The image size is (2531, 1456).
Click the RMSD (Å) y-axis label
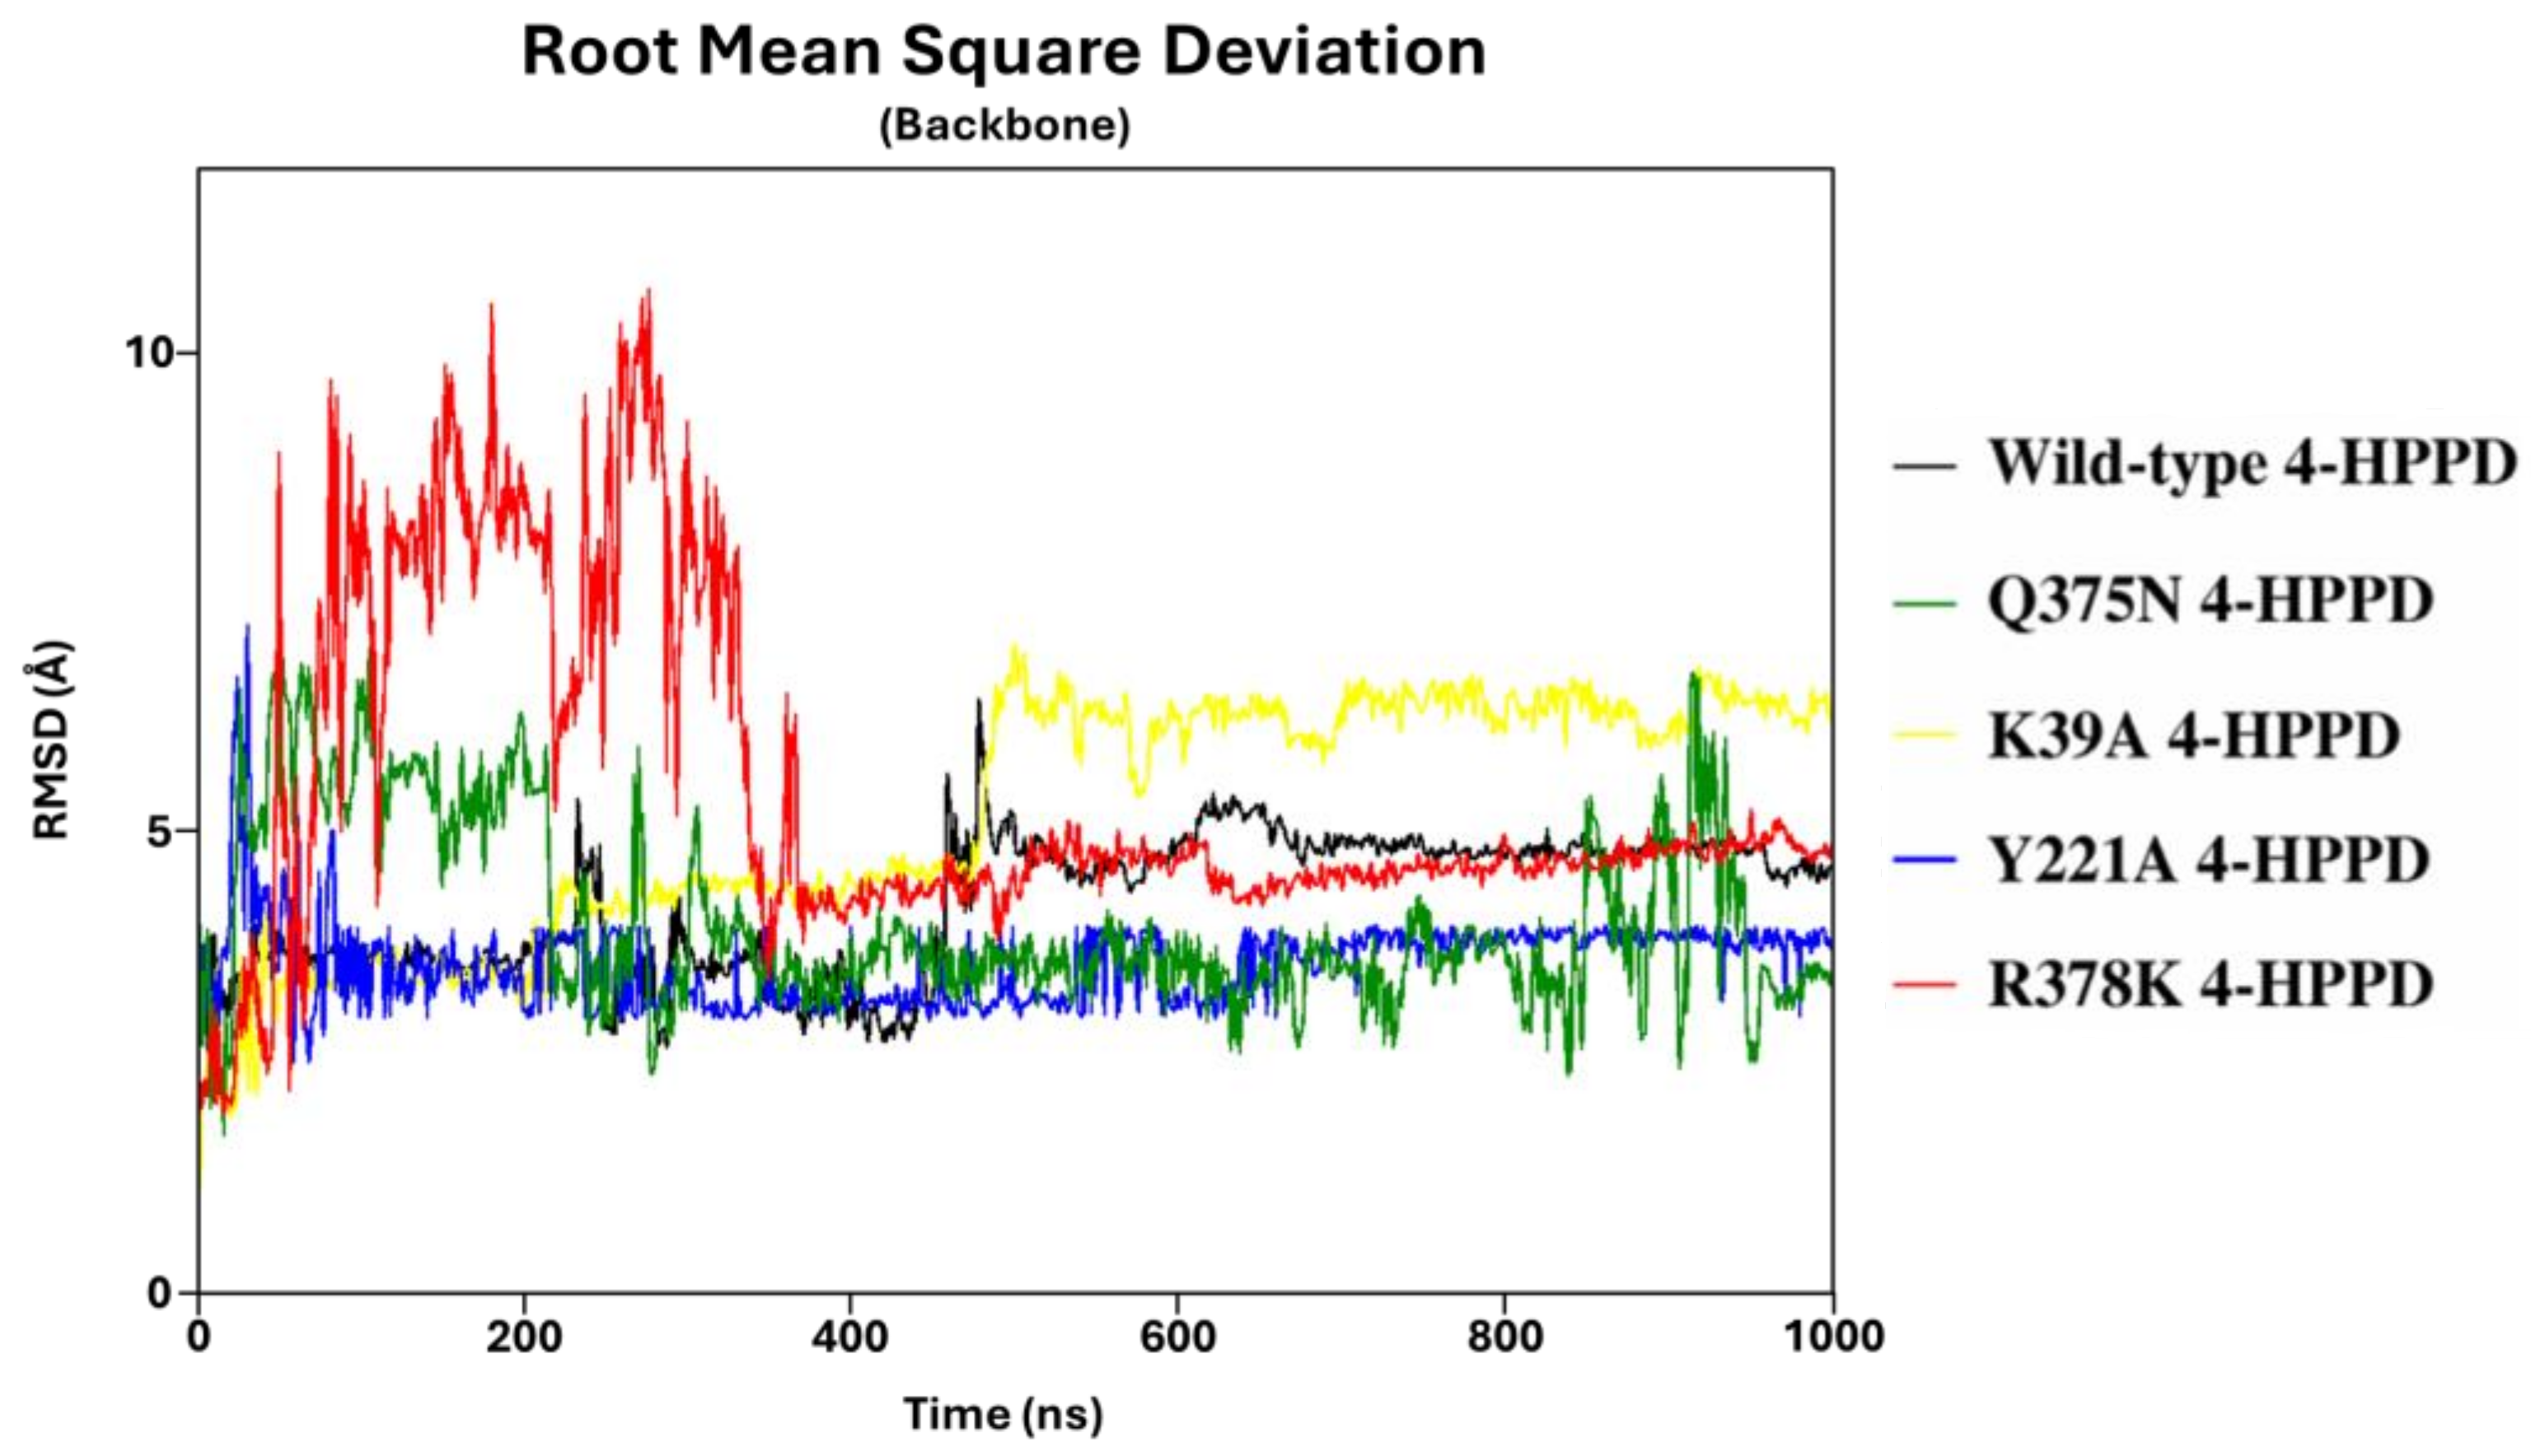point(50,740)
